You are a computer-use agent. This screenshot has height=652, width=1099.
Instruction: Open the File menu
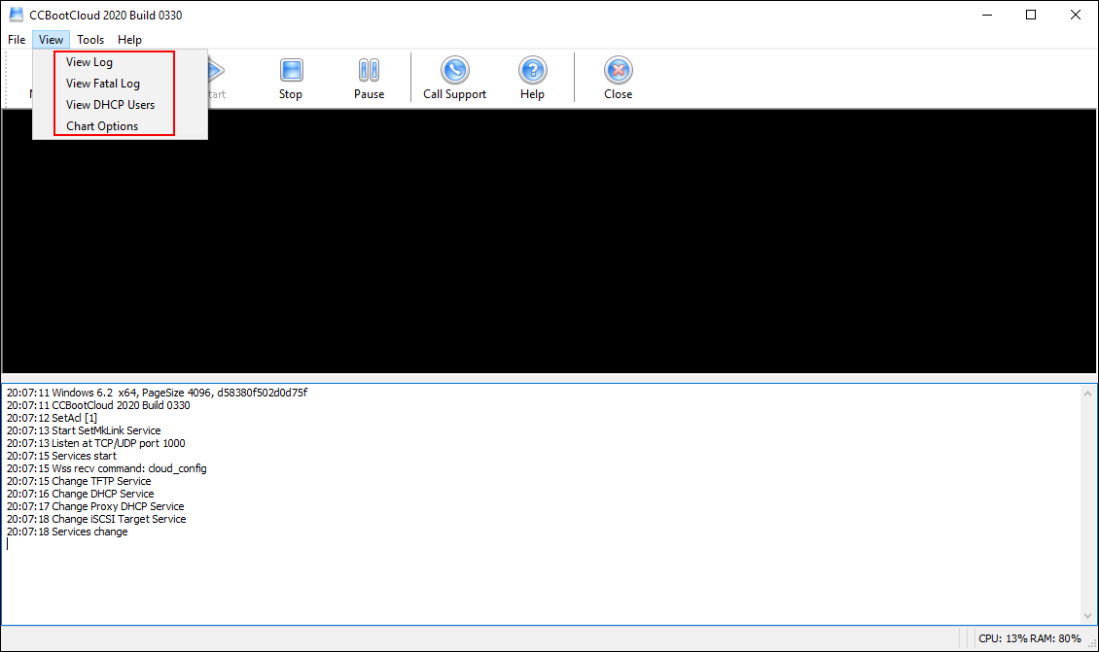(x=16, y=39)
